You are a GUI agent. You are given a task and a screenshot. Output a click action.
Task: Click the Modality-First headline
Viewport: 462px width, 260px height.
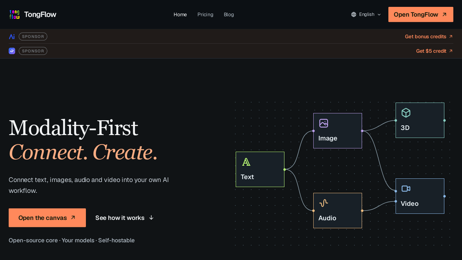click(x=74, y=128)
